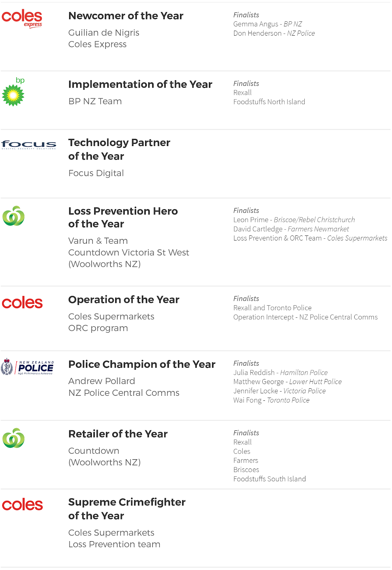This screenshot has height=570, width=392.
Task: Click the Woolworths logo beside Retailer of the Year
Action: 14,438
